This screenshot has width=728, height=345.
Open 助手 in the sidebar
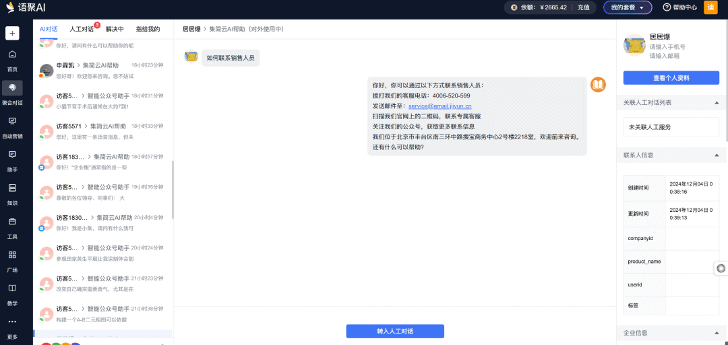pos(12,161)
